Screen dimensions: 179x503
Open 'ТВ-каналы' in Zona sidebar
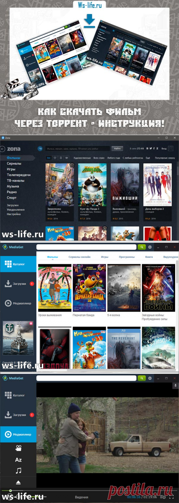(16, 181)
